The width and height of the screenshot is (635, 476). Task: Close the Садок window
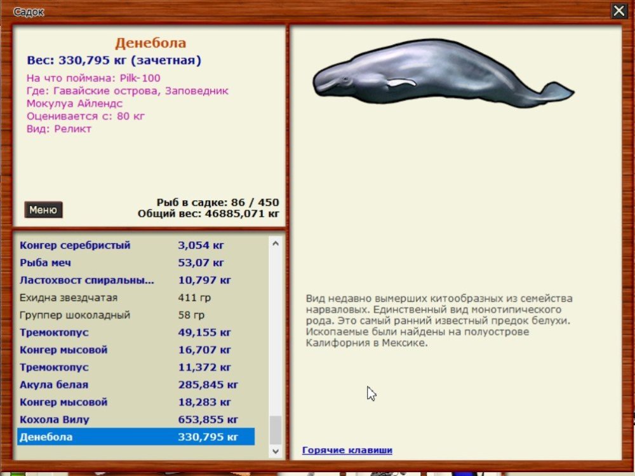618,11
